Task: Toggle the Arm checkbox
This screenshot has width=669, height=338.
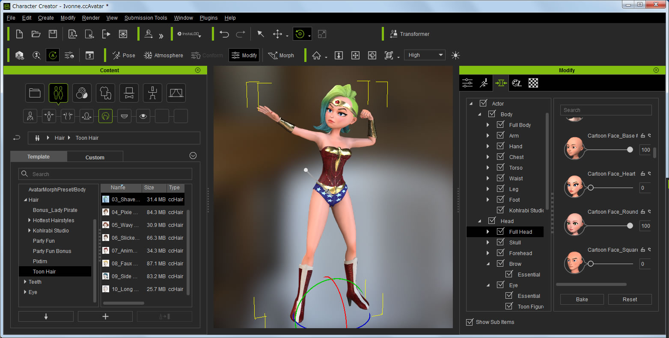Action: tap(500, 135)
